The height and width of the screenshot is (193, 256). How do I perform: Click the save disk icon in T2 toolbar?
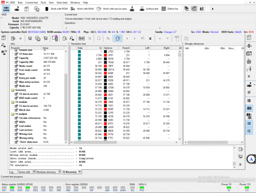click(x=30, y=39)
